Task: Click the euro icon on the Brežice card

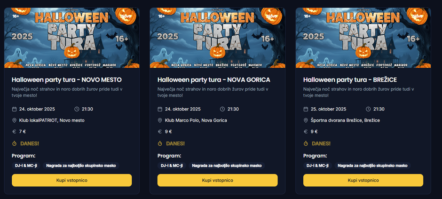Action: pos(306,132)
